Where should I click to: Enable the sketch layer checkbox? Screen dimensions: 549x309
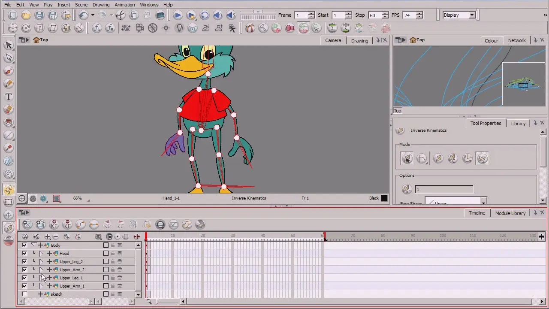[24, 294]
